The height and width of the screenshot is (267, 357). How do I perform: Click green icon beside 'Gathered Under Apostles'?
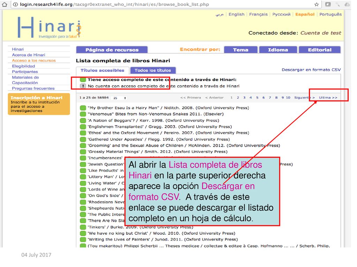83,139
